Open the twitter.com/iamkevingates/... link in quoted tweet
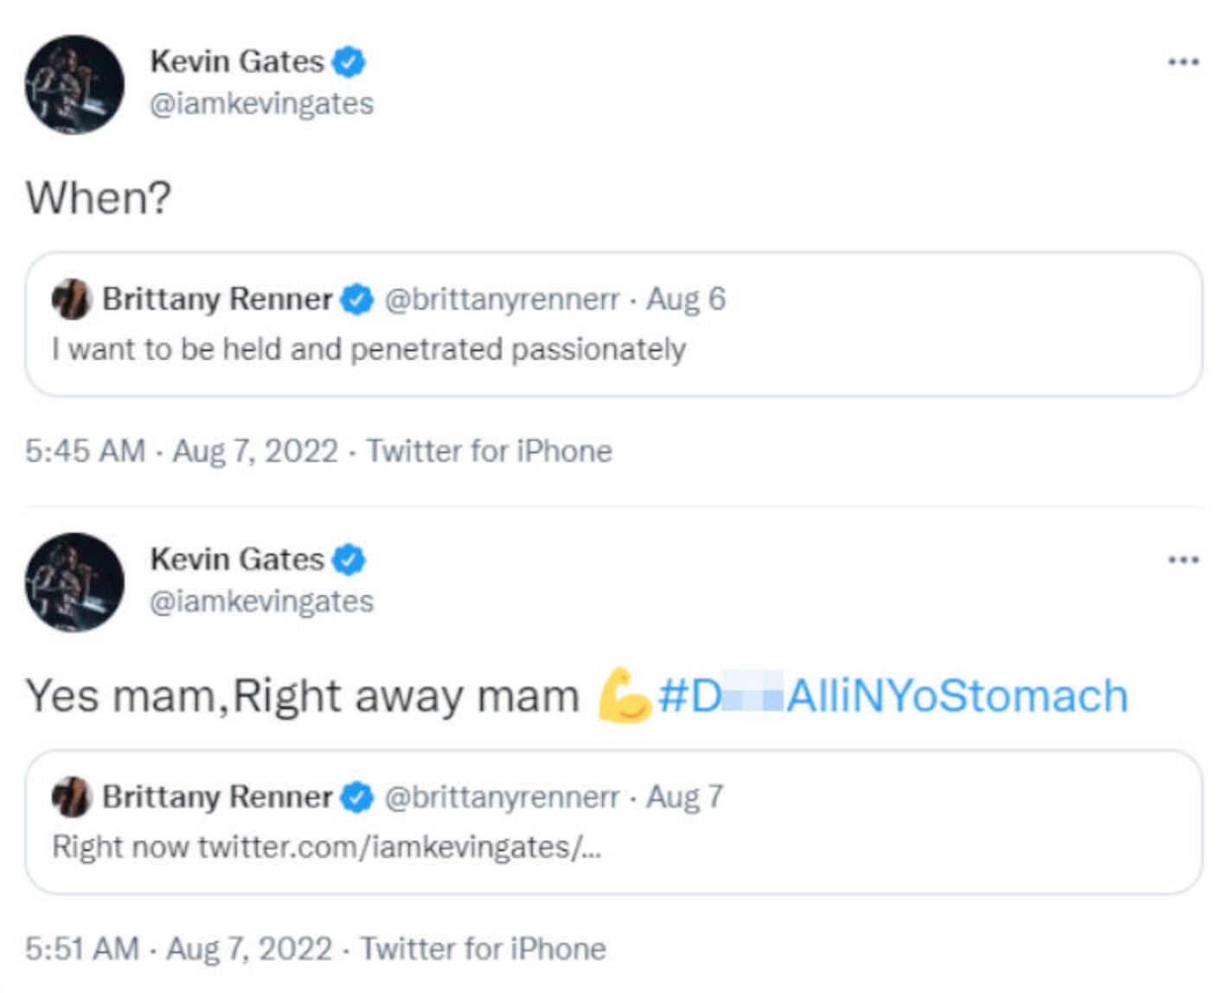This screenshot has height=993, width=1230. 400,847
